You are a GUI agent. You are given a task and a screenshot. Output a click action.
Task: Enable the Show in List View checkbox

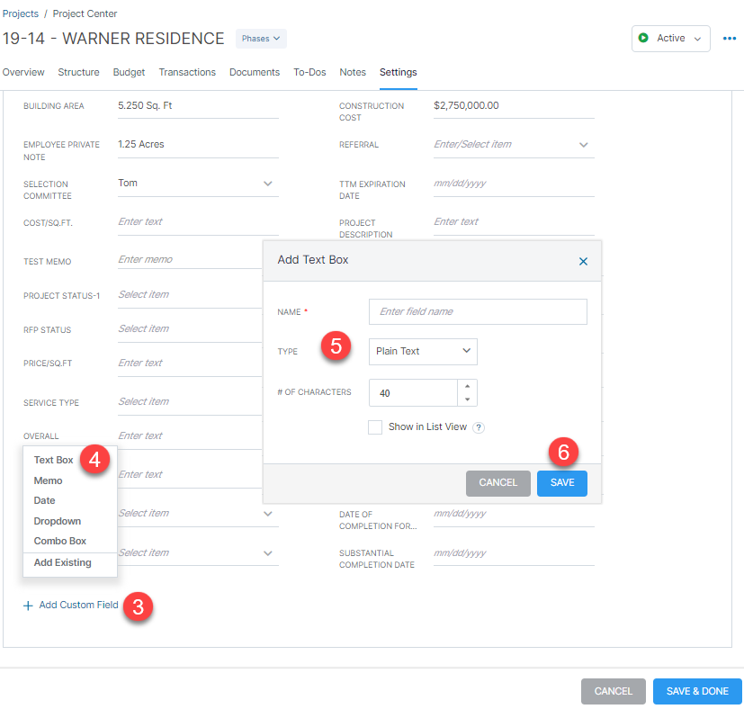[375, 426]
